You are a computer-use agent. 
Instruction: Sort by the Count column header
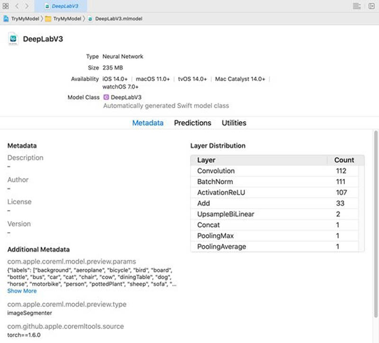[344, 160]
